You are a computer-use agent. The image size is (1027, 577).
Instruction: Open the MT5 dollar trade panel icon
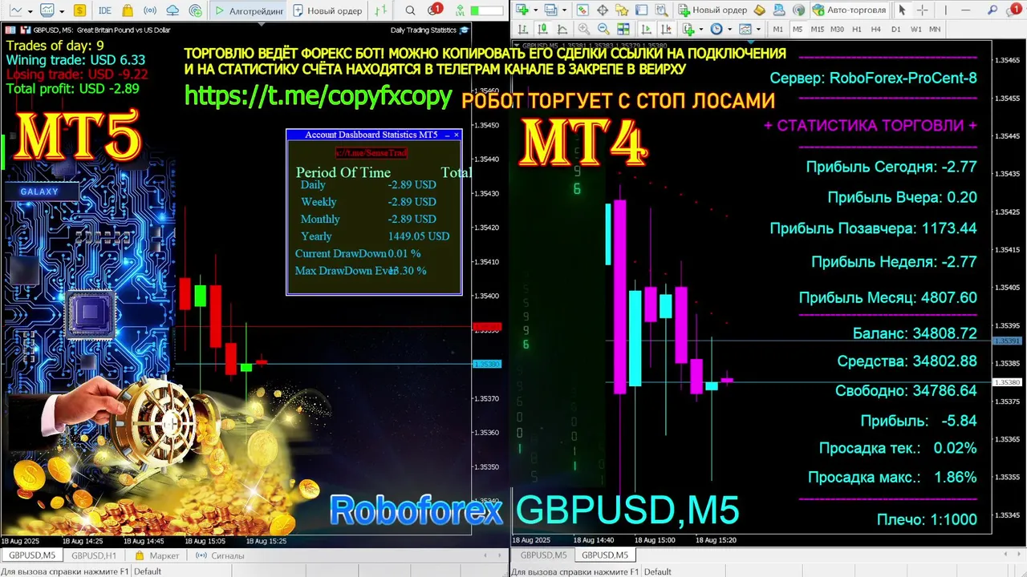pyautogui.click(x=79, y=10)
